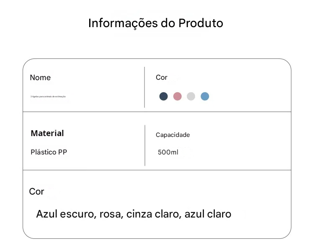Click the "Cor" label in the bottom section
Viewport: 314px width, 248px height.
click(x=36, y=192)
